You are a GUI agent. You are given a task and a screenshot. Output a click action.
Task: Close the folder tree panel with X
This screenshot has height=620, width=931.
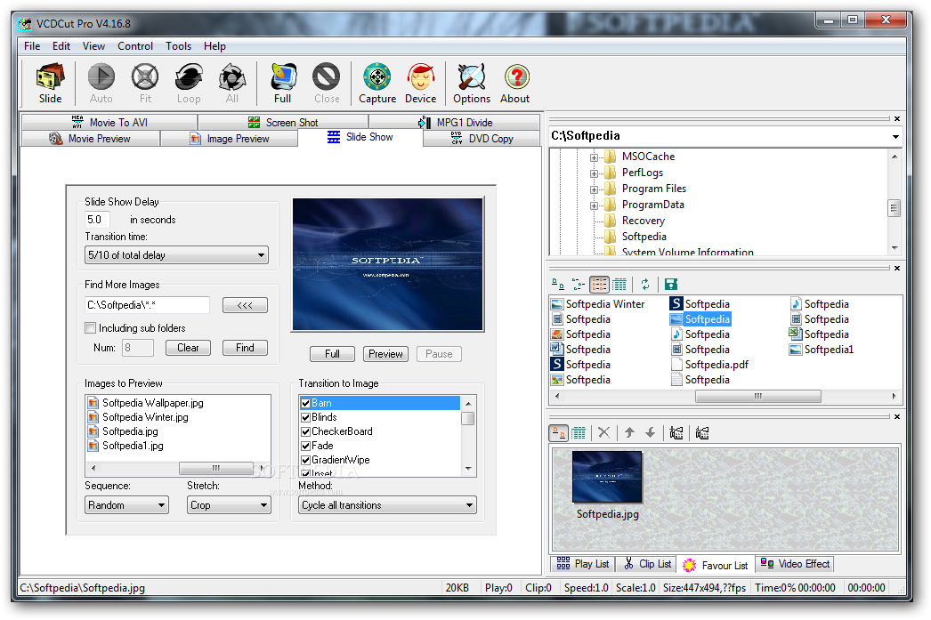tap(897, 118)
